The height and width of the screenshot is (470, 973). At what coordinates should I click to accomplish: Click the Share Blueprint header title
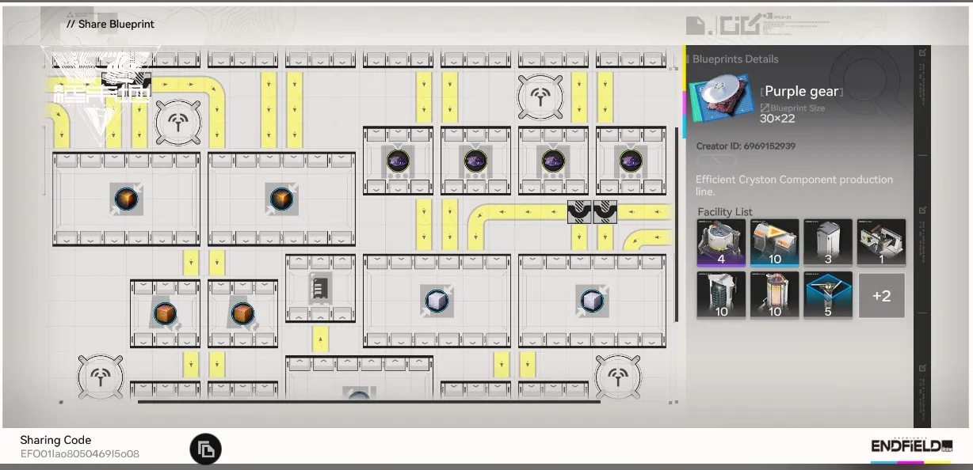(x=110, y=25)
